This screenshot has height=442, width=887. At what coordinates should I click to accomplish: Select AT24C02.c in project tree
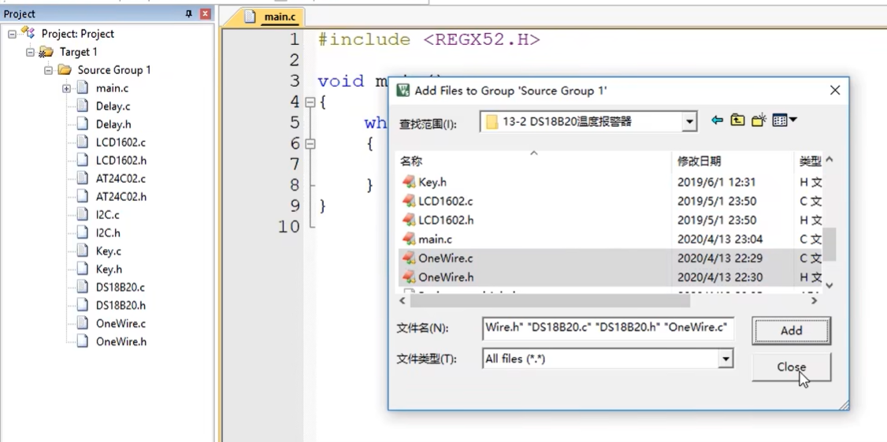(121, 179)
